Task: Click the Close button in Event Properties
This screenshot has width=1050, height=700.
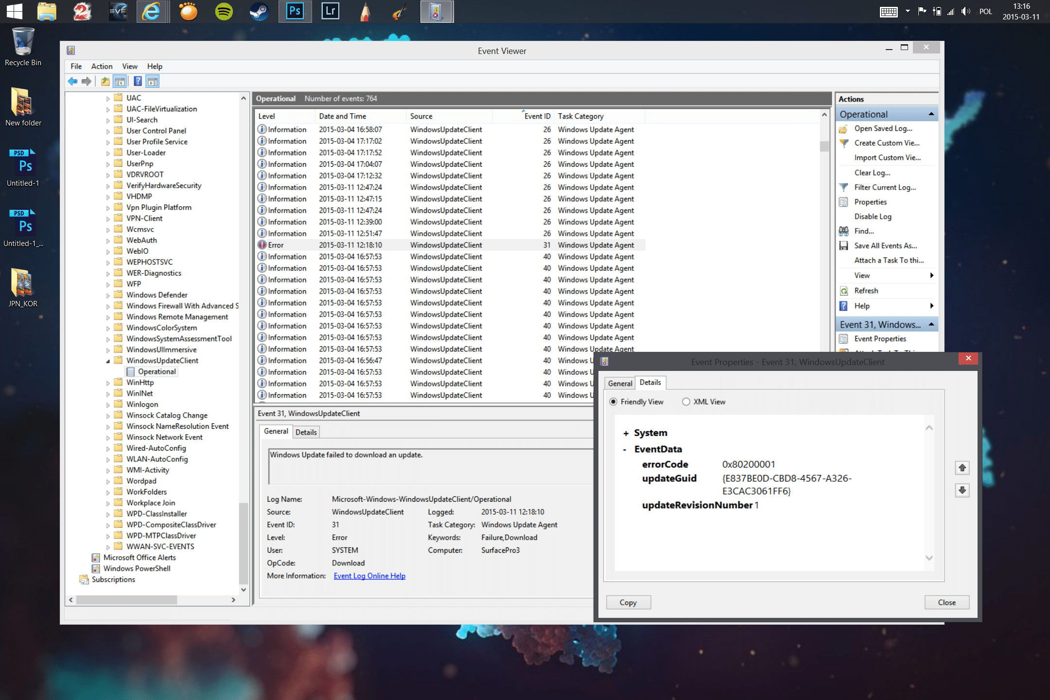Action: coord(946,602)
